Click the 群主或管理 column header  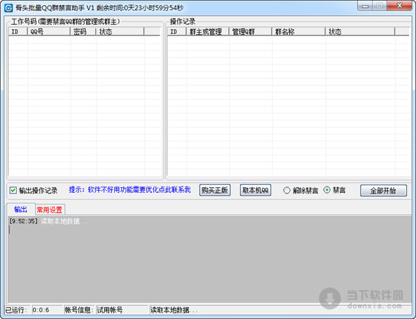coord(207,32)
